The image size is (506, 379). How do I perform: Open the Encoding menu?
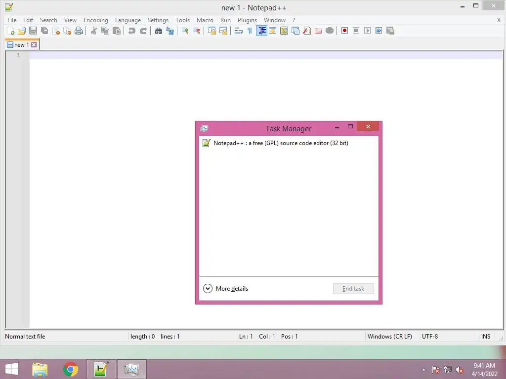coord(95,20)
